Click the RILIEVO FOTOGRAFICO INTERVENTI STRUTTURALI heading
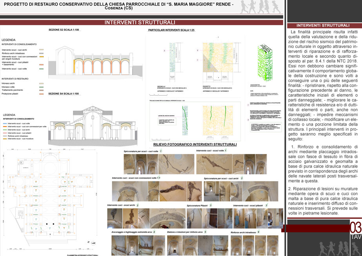This screenshot has width=362, height=256. [195, 144]
